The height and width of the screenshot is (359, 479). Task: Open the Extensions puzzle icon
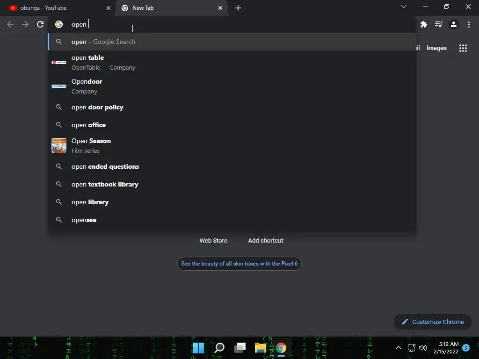[424, 24]
